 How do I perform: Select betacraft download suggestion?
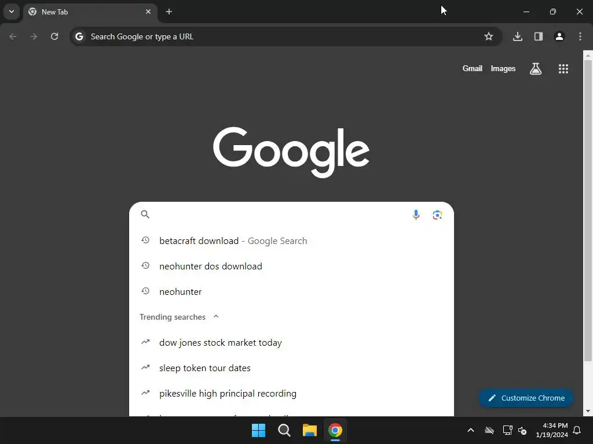tap(291, 241)
